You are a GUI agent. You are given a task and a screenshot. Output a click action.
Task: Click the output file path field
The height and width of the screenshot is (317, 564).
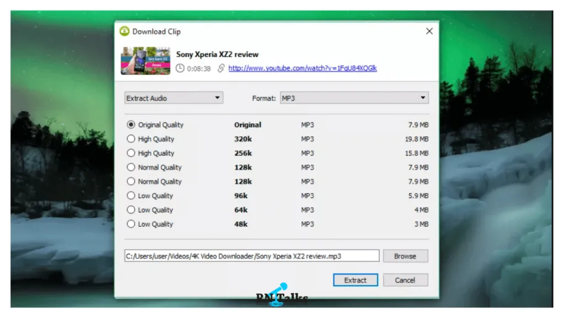(252, 256)
